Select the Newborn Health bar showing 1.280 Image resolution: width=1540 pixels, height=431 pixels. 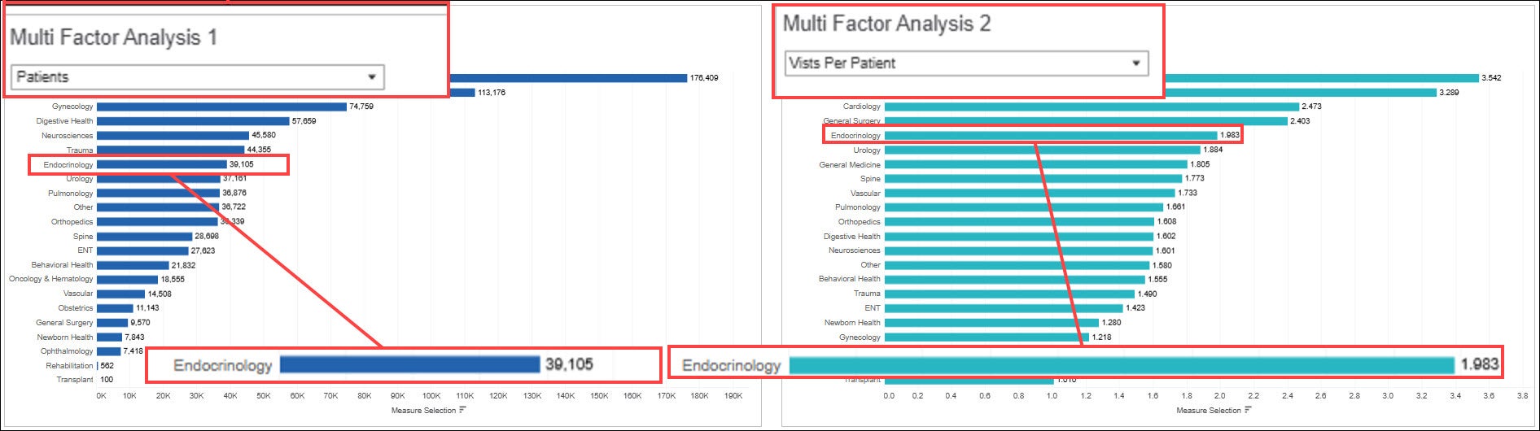click(x=991, y=323)
